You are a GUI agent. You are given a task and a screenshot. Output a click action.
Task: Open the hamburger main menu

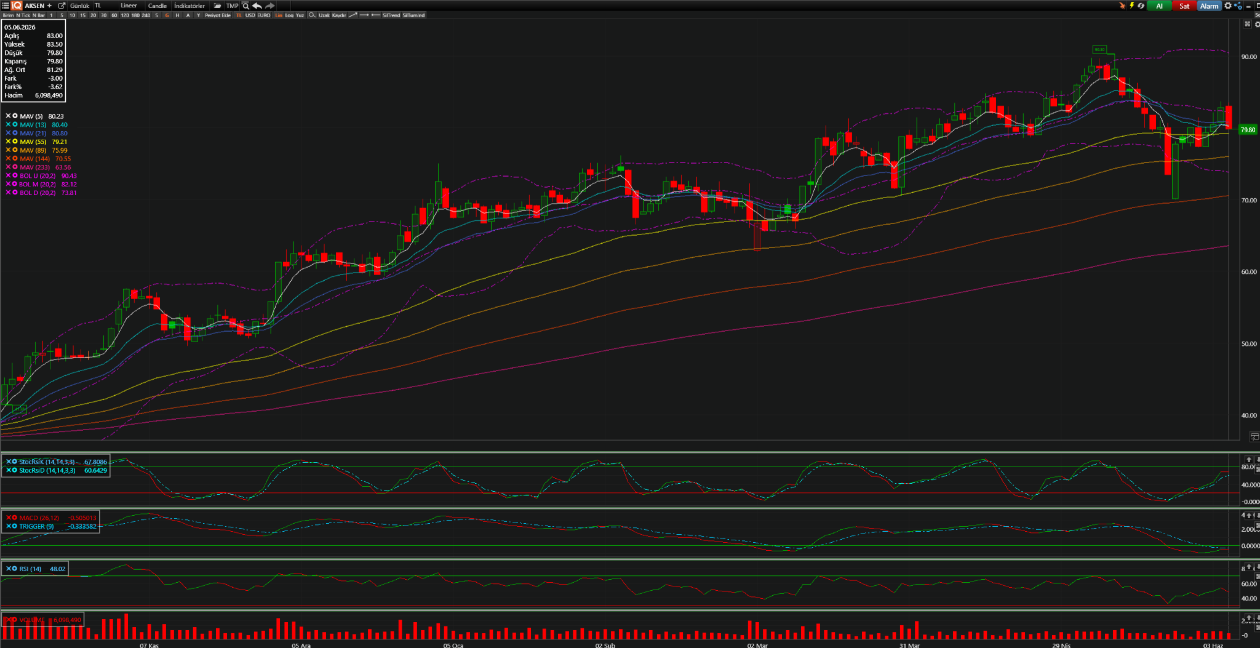click(x=6, y=6)
